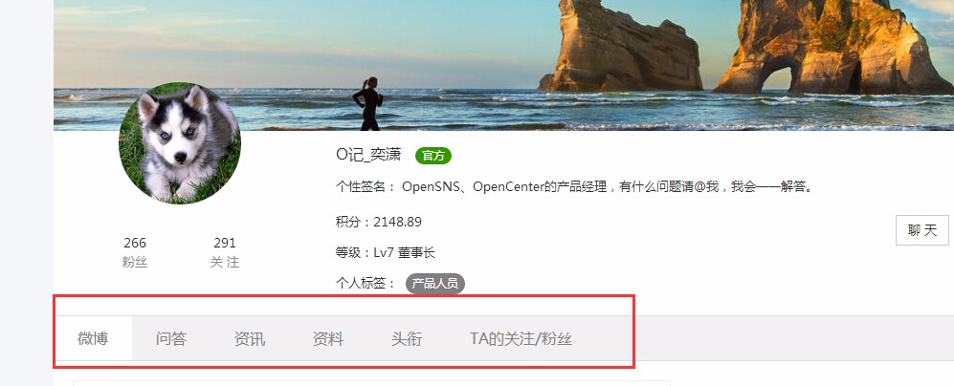Viewport: 954px width, 386px height.
Task: Click the green 官方 official badge
Action: [x=433, y=156]
